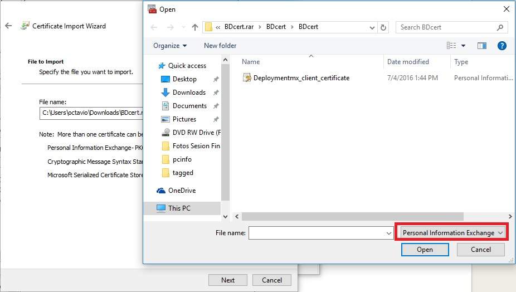The height and width of the screenshot is (292, 516).
Task: Expand the address bar path history dropdown
Action: [x=372, y=27]
